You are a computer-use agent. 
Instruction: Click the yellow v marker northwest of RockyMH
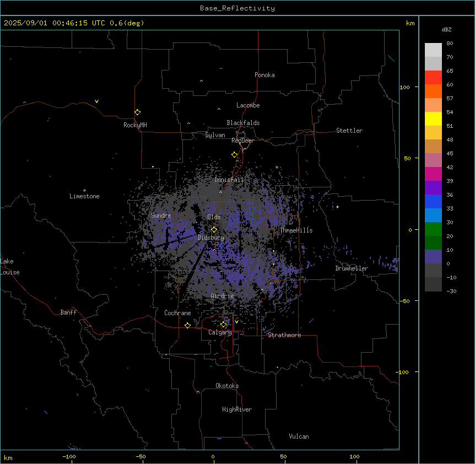pyautogui.click(x=96, y=101)
